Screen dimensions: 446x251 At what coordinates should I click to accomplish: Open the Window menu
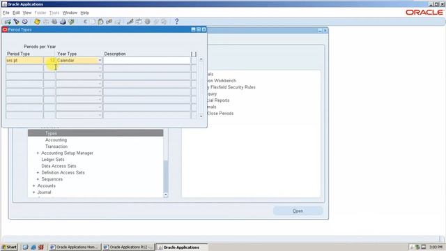[70, 13]
